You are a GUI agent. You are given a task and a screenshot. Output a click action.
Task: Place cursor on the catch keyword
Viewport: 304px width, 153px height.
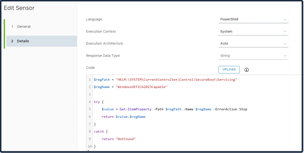tap(99, 131)
